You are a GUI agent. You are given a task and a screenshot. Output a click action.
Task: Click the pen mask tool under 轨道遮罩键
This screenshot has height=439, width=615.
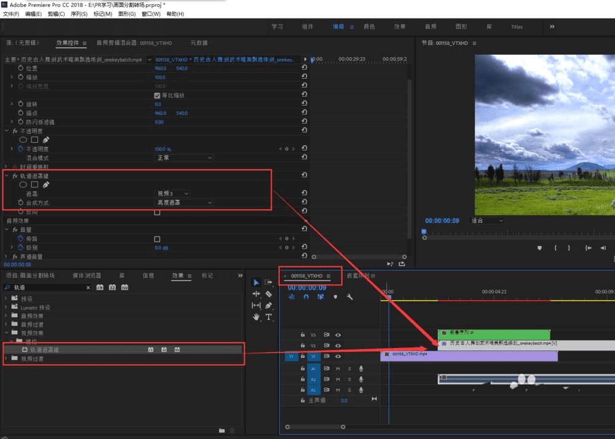click(x=46, y=184)
